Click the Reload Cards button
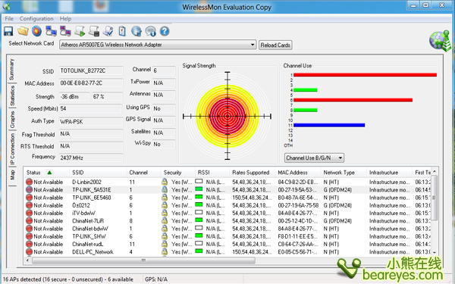 pos(275,45)
